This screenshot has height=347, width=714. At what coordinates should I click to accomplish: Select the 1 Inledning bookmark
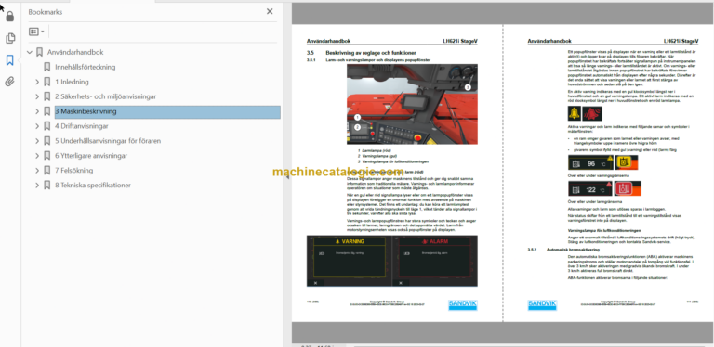(72, 82)
